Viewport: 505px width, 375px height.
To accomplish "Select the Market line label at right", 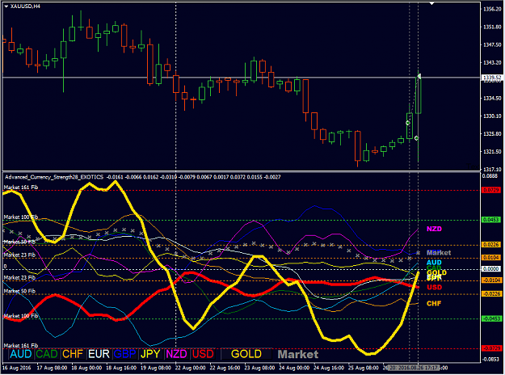I will (439, 253).
